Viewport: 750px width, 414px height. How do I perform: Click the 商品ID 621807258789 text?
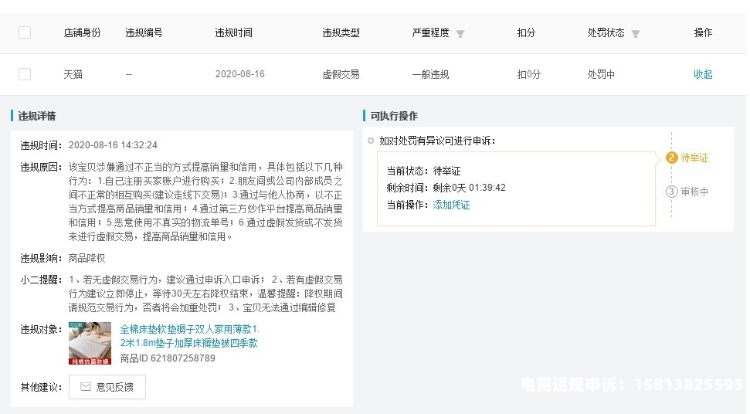(x=168, y=358)
